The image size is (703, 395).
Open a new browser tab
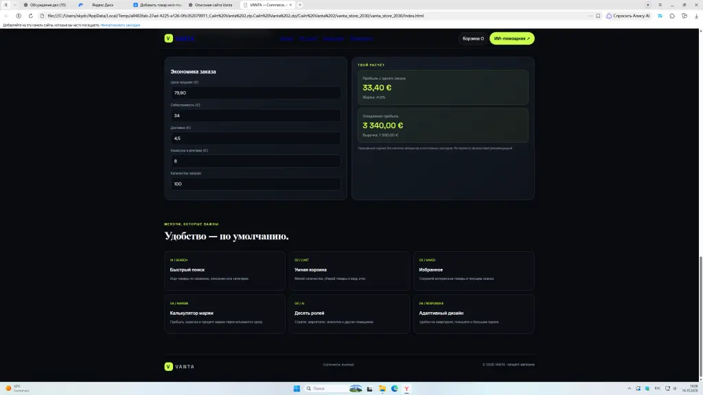300,5
